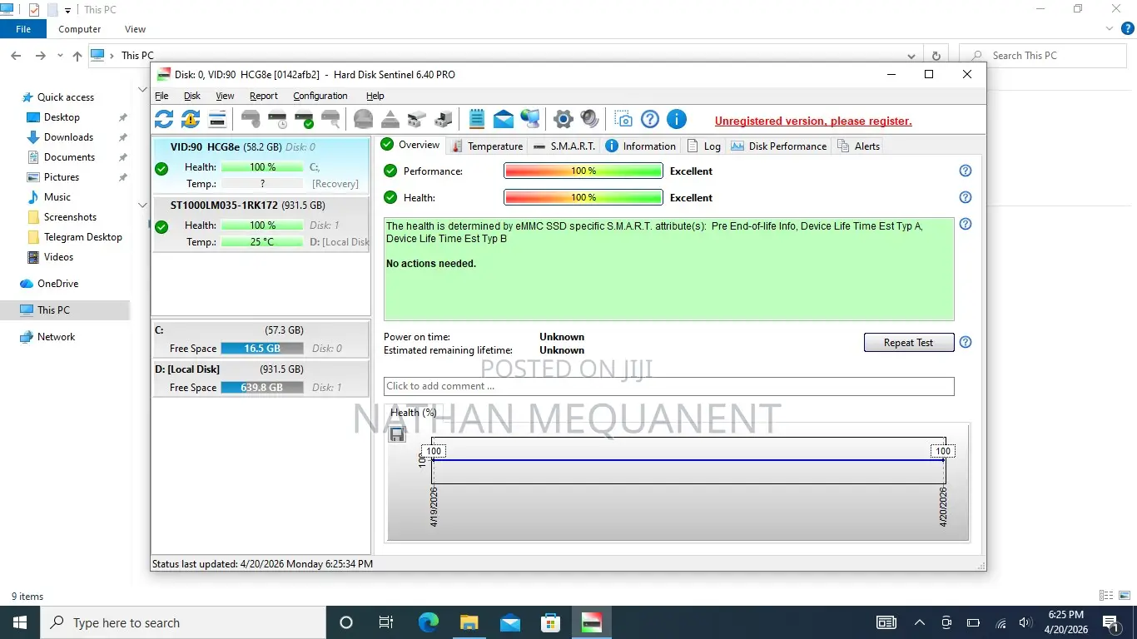The height and width of the screenshot is (639, 1137).
Task: Click the blue question-mark Help toolbar icon
Action: click(x=650, y=119)
